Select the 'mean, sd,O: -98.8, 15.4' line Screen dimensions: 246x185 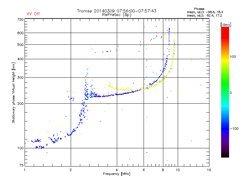click(205, 12)
